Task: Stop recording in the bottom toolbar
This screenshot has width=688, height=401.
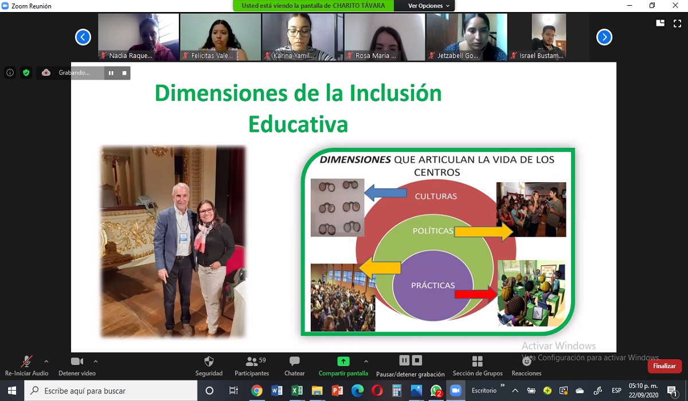Action: [x=417, y=360]
